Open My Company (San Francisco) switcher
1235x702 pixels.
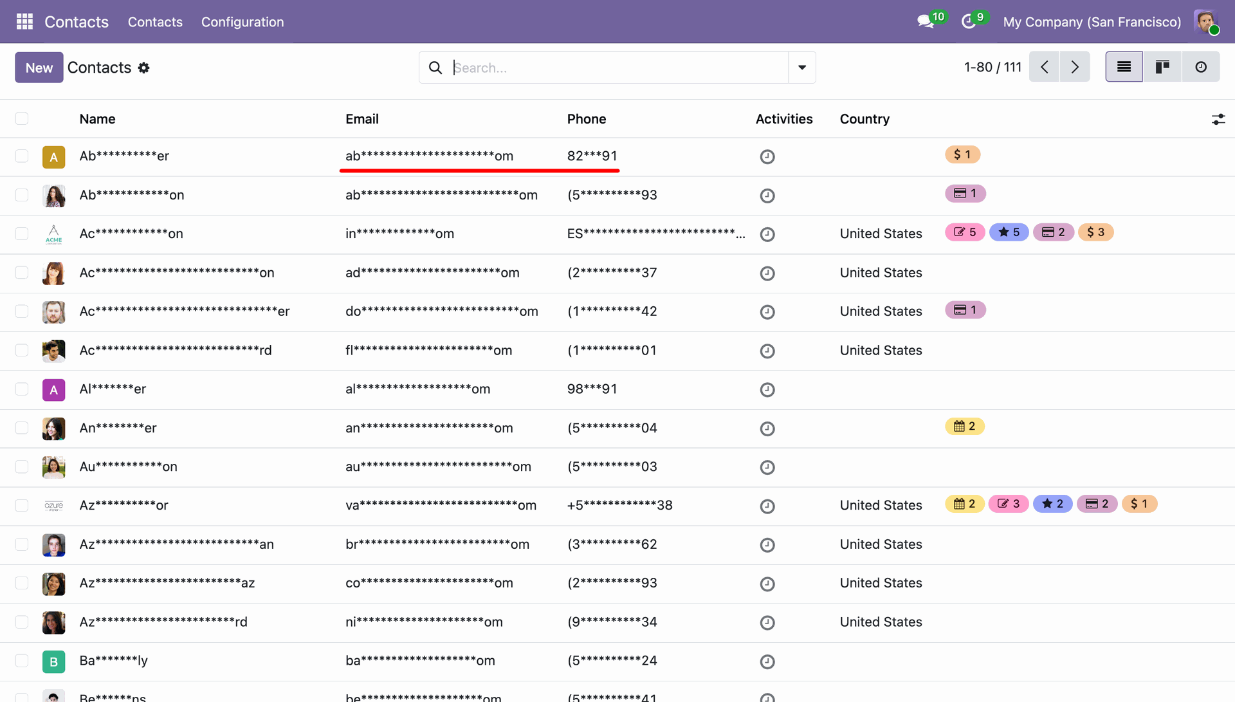(1092, 22)
